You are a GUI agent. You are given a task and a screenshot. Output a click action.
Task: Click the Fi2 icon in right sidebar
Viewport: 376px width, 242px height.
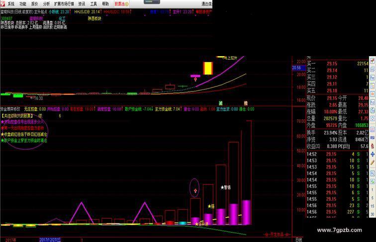[373, 102]
